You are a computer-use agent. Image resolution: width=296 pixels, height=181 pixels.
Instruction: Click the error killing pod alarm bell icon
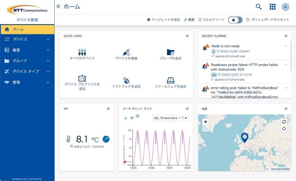click(x=205, y=89)
